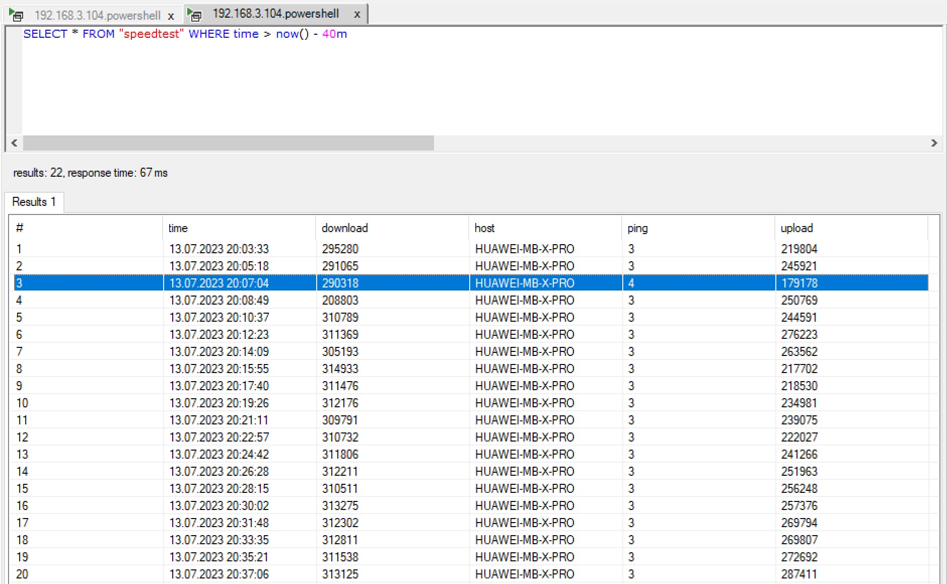Select row time 13.07.2023 20:10:37
This screenshot has width=947, height=584.
pyautogui.click(x=219, y=317)
